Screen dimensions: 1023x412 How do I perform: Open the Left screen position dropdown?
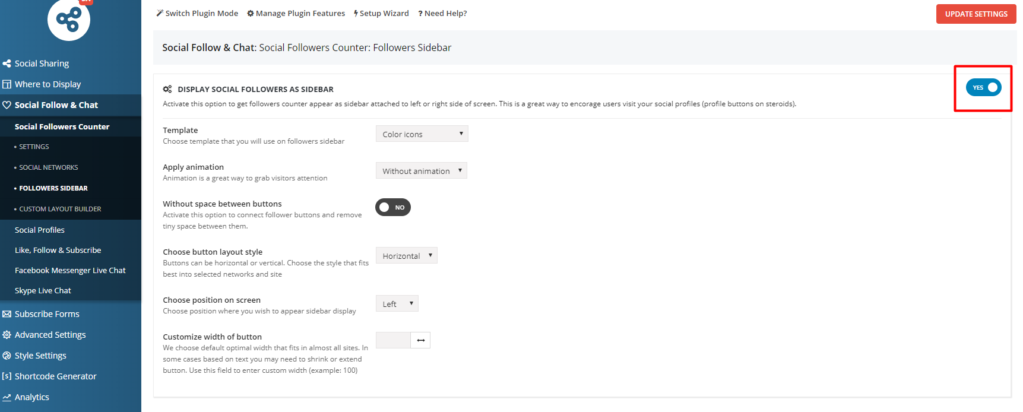(397, 304)
